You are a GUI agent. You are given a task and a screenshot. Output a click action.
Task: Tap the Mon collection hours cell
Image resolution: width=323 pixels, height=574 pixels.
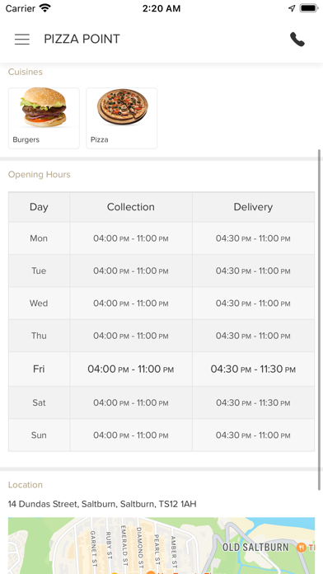(131, 238)
